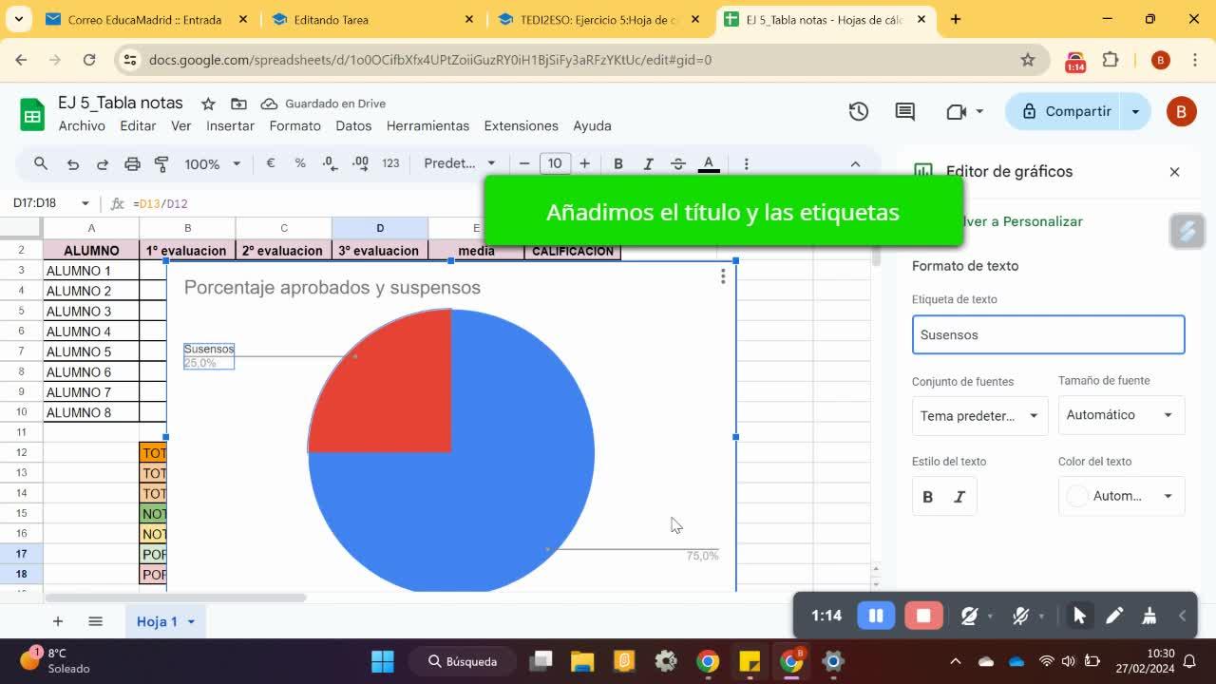
Task: Show the list of all sheets
Action: (95, 621)
